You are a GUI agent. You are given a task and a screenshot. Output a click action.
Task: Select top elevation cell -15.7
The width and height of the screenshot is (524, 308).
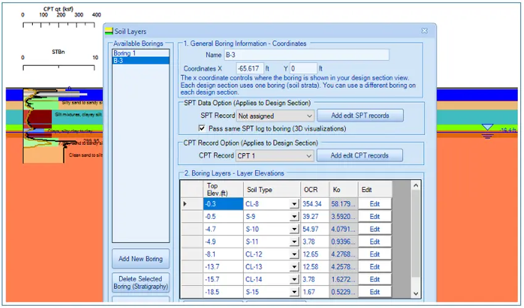[x=223, y=279]
